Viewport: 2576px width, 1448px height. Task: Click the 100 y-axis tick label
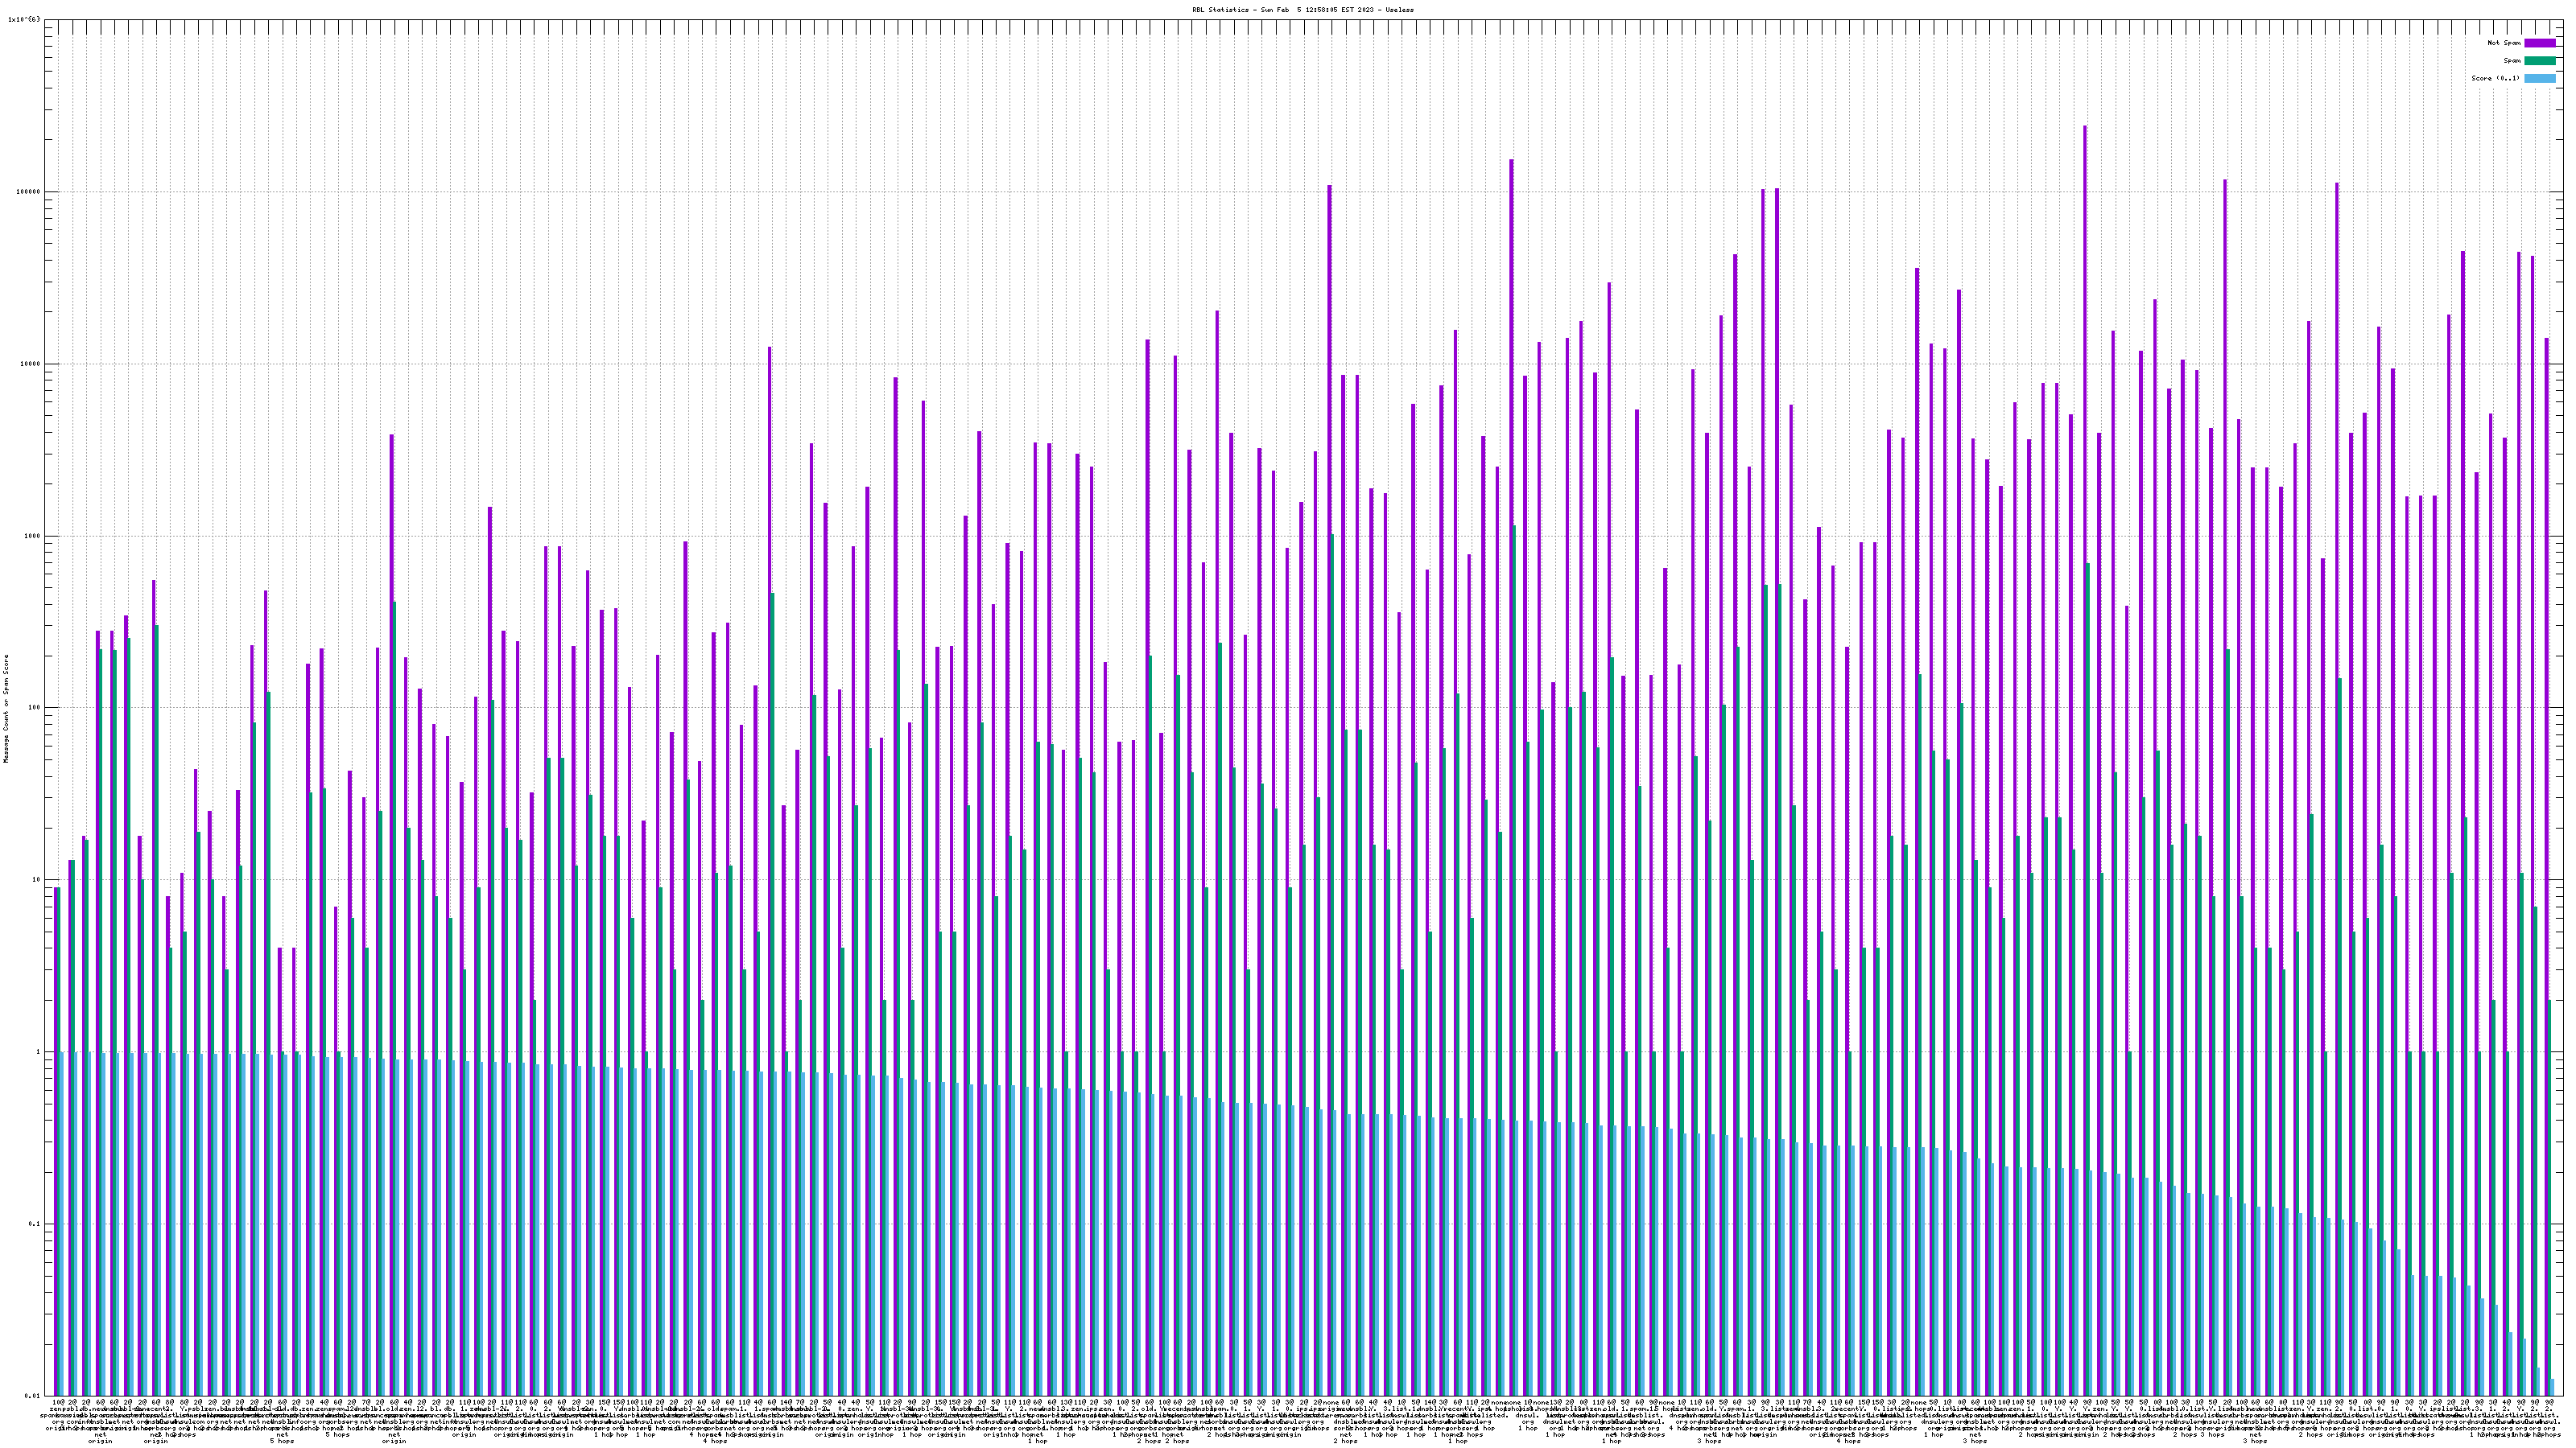click(x=34, y=708)
